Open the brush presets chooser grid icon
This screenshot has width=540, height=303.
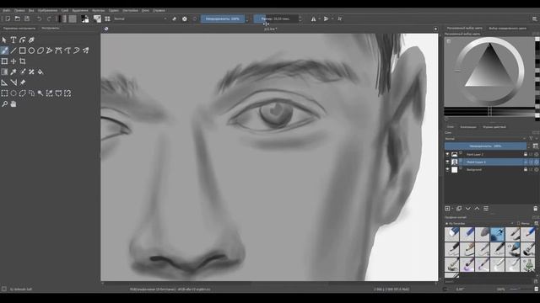pos(107,19)
